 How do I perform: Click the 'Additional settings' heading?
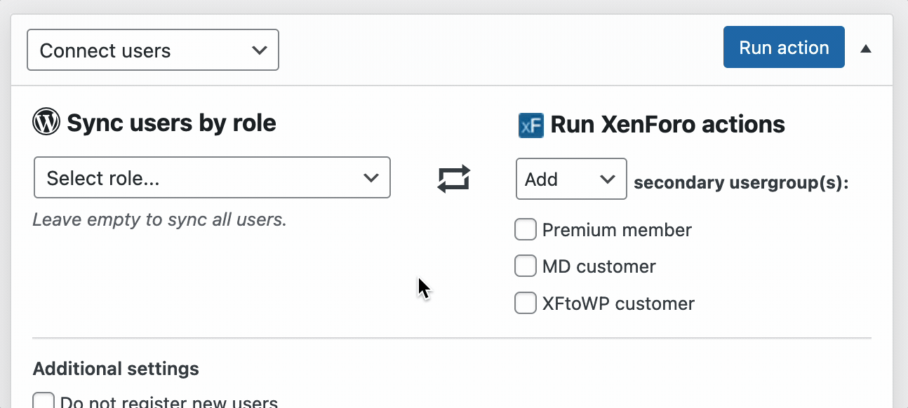pos(116,369)
